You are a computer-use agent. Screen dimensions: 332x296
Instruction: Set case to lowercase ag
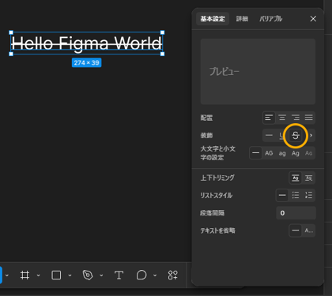pos(282,153)
